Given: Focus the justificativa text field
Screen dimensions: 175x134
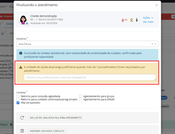Looking at the screenshot, I should 90,78.
